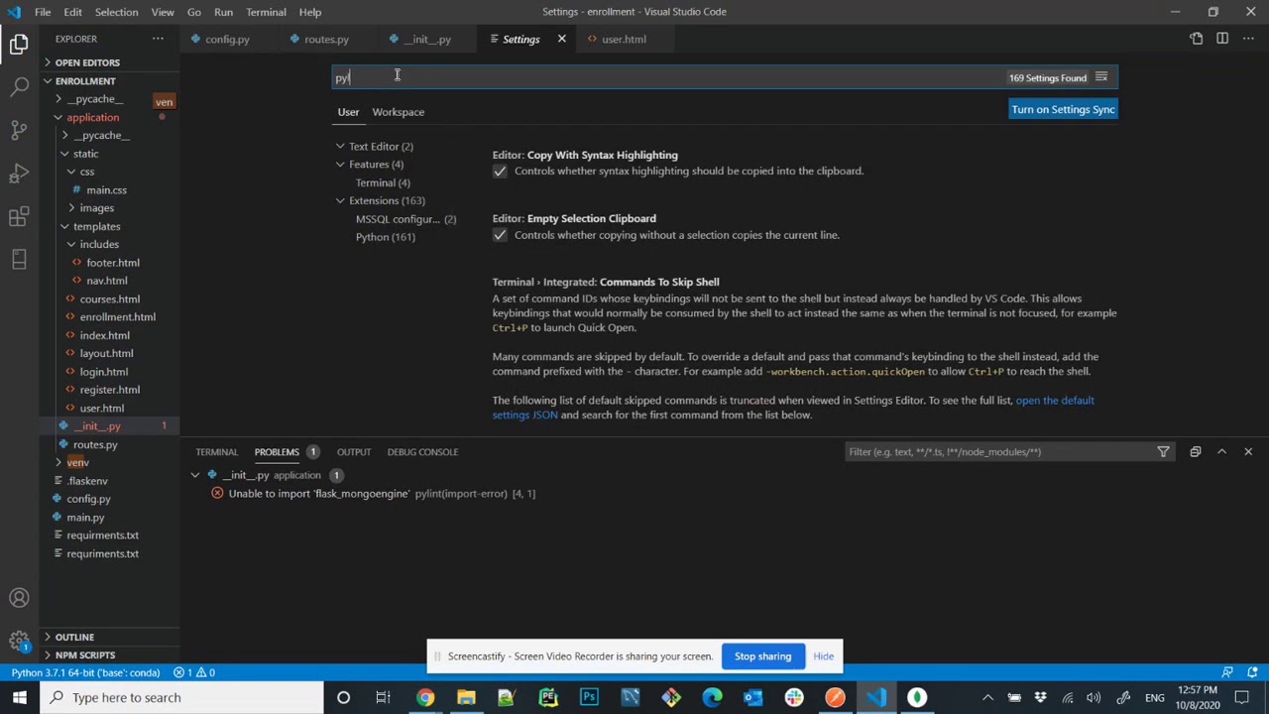
Task: Open the Terminal menu
Action: coord(266,12)
